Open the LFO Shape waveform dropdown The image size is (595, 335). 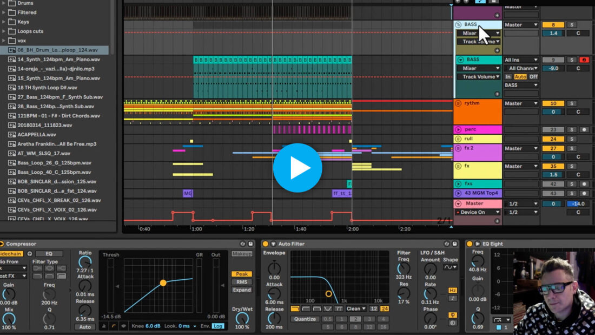(451, 267)
